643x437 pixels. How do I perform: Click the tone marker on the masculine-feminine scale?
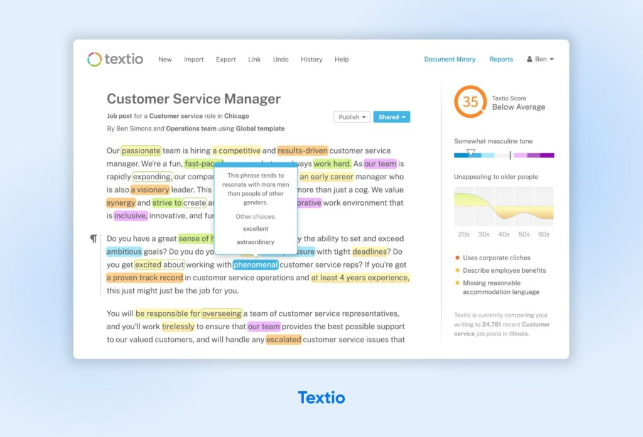coord(470,154)
